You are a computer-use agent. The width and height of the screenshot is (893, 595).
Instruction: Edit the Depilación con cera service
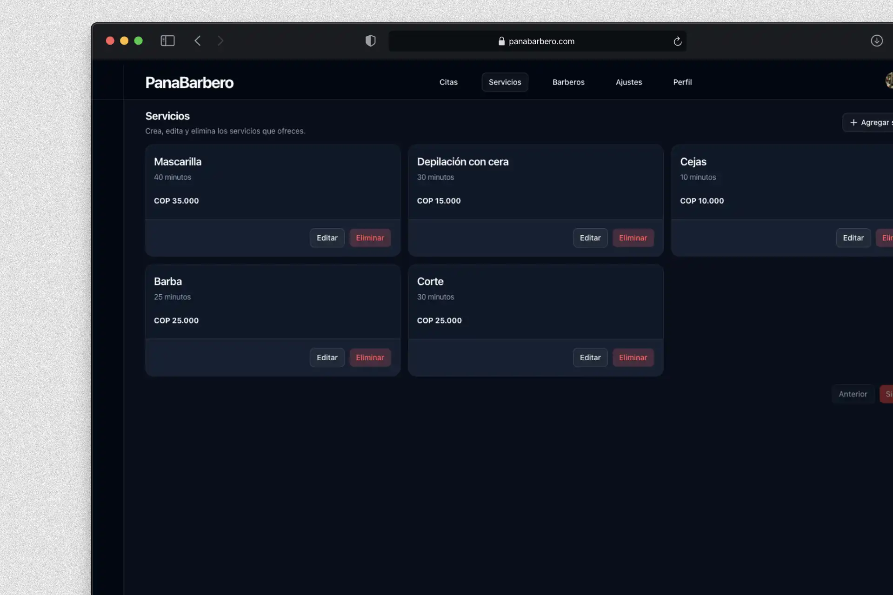tap(590, 238)
